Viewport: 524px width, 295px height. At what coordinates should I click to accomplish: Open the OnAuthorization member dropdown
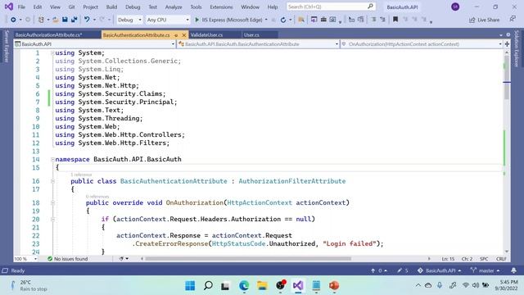[x=422, y=43]
